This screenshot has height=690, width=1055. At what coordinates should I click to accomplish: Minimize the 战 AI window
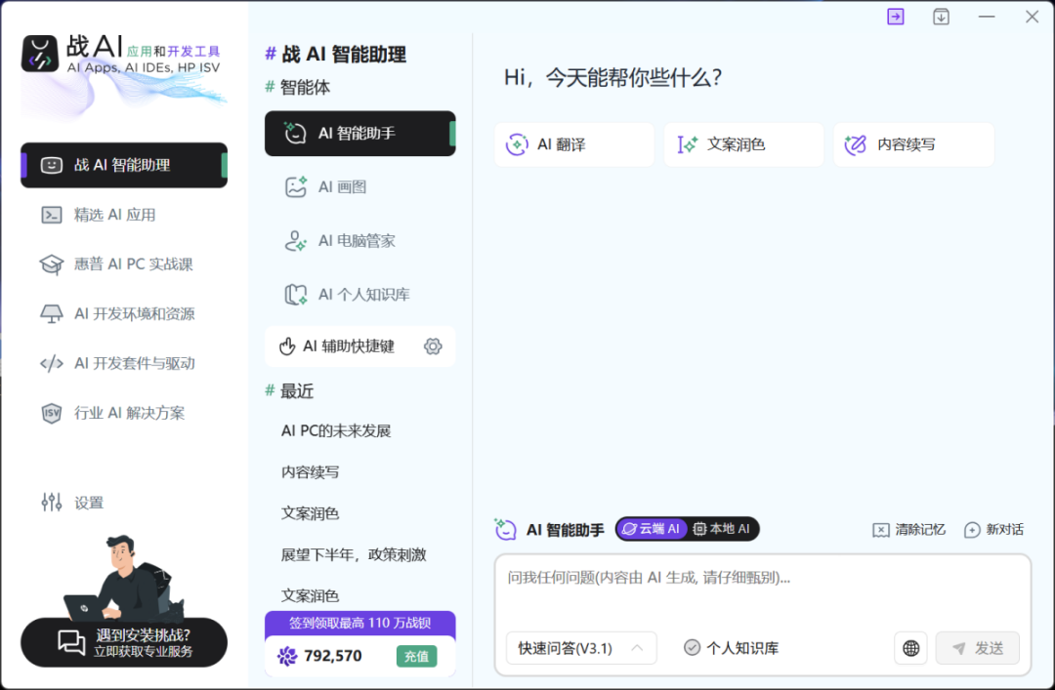click(987, 17)
